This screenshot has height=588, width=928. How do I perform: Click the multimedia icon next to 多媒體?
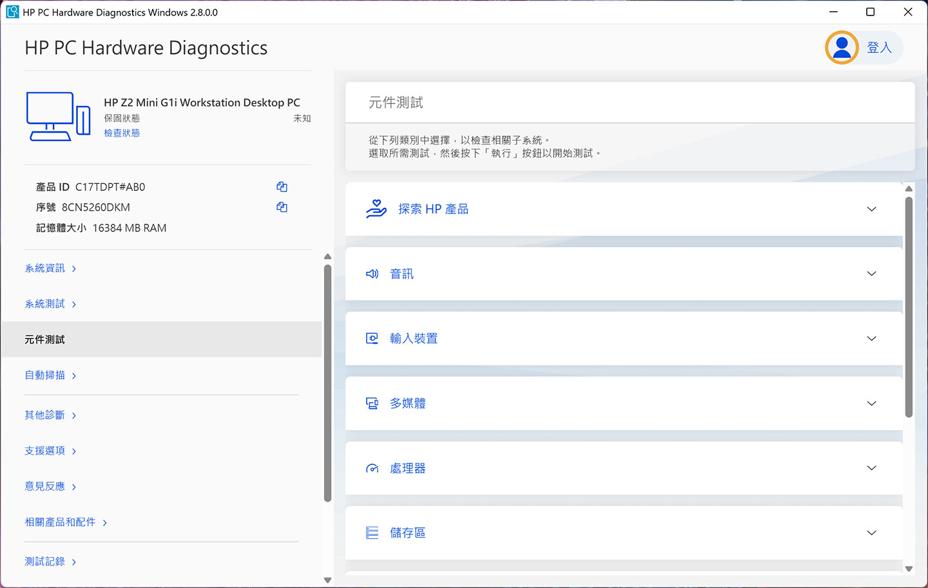tap(372, 403)
